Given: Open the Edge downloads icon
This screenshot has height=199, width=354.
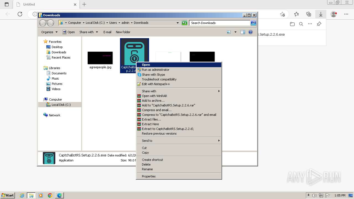Looking at the screenshot, I should 321,14.
